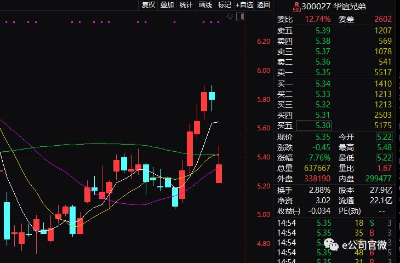Select 买三 price 5.32
This screenshot has height=263, width=400.
click(323, 105)
